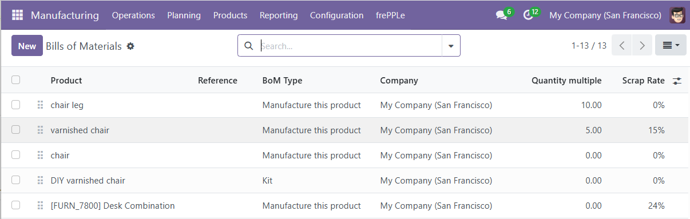Open the company switcher My Company (San Francisco)
This screenshot has width=690, height=219.
[605, 15]
